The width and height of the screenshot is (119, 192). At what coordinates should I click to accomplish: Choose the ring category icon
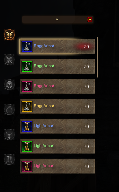coord(9,110)
